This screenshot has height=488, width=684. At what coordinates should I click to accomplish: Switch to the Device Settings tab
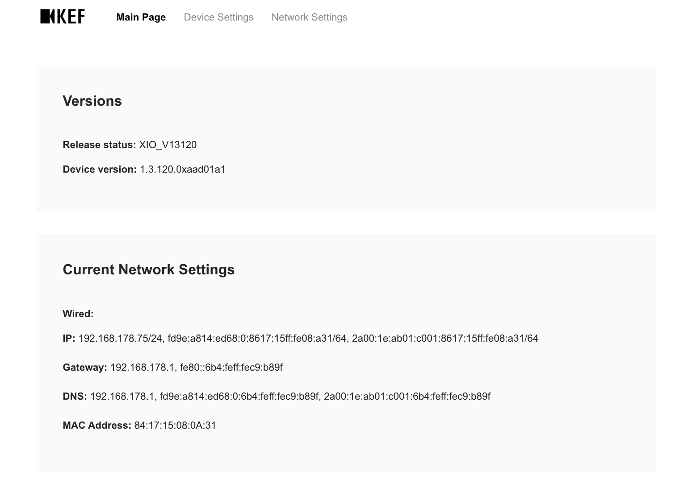coord(218,17)
